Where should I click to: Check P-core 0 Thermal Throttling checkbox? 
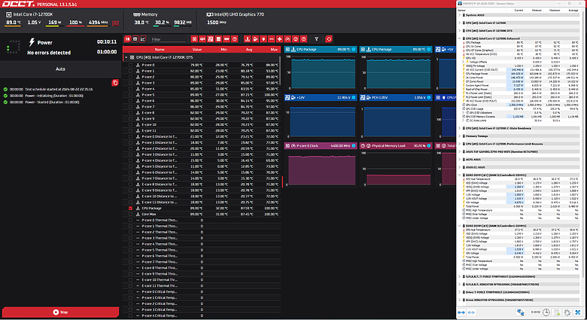tap(130, 221)
